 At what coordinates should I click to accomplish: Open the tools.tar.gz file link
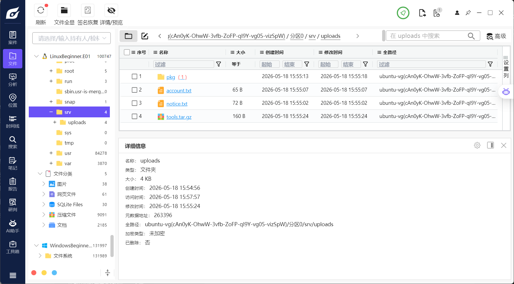tap(179, 117)
